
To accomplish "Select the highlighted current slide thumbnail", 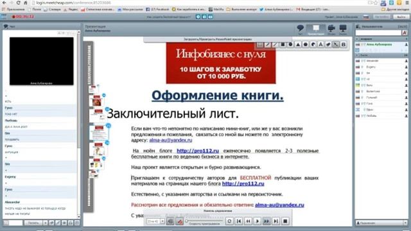I will (x=98, y=133).
